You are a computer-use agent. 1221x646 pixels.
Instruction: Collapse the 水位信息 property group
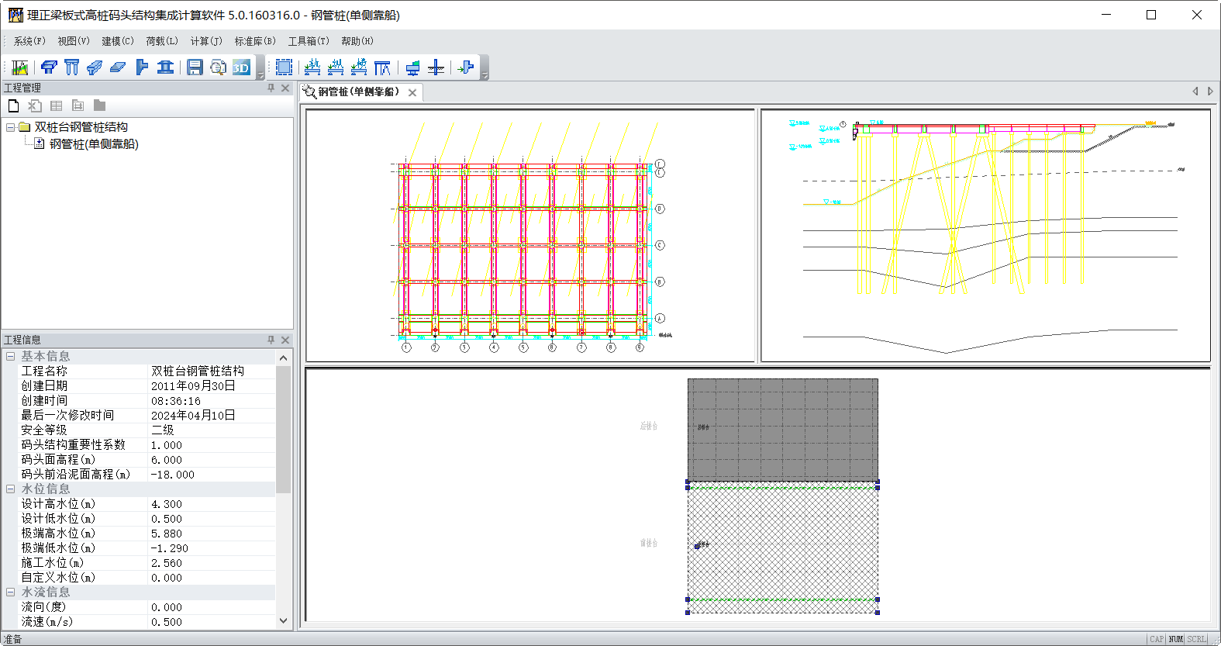click(x=10, y=489)
